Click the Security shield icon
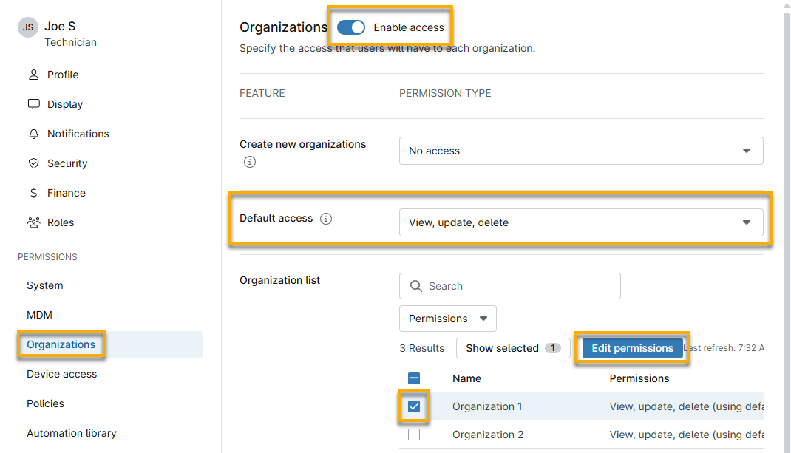Image resolution: width=791 pixels, height=453 pixels. [x=34, y=163]
